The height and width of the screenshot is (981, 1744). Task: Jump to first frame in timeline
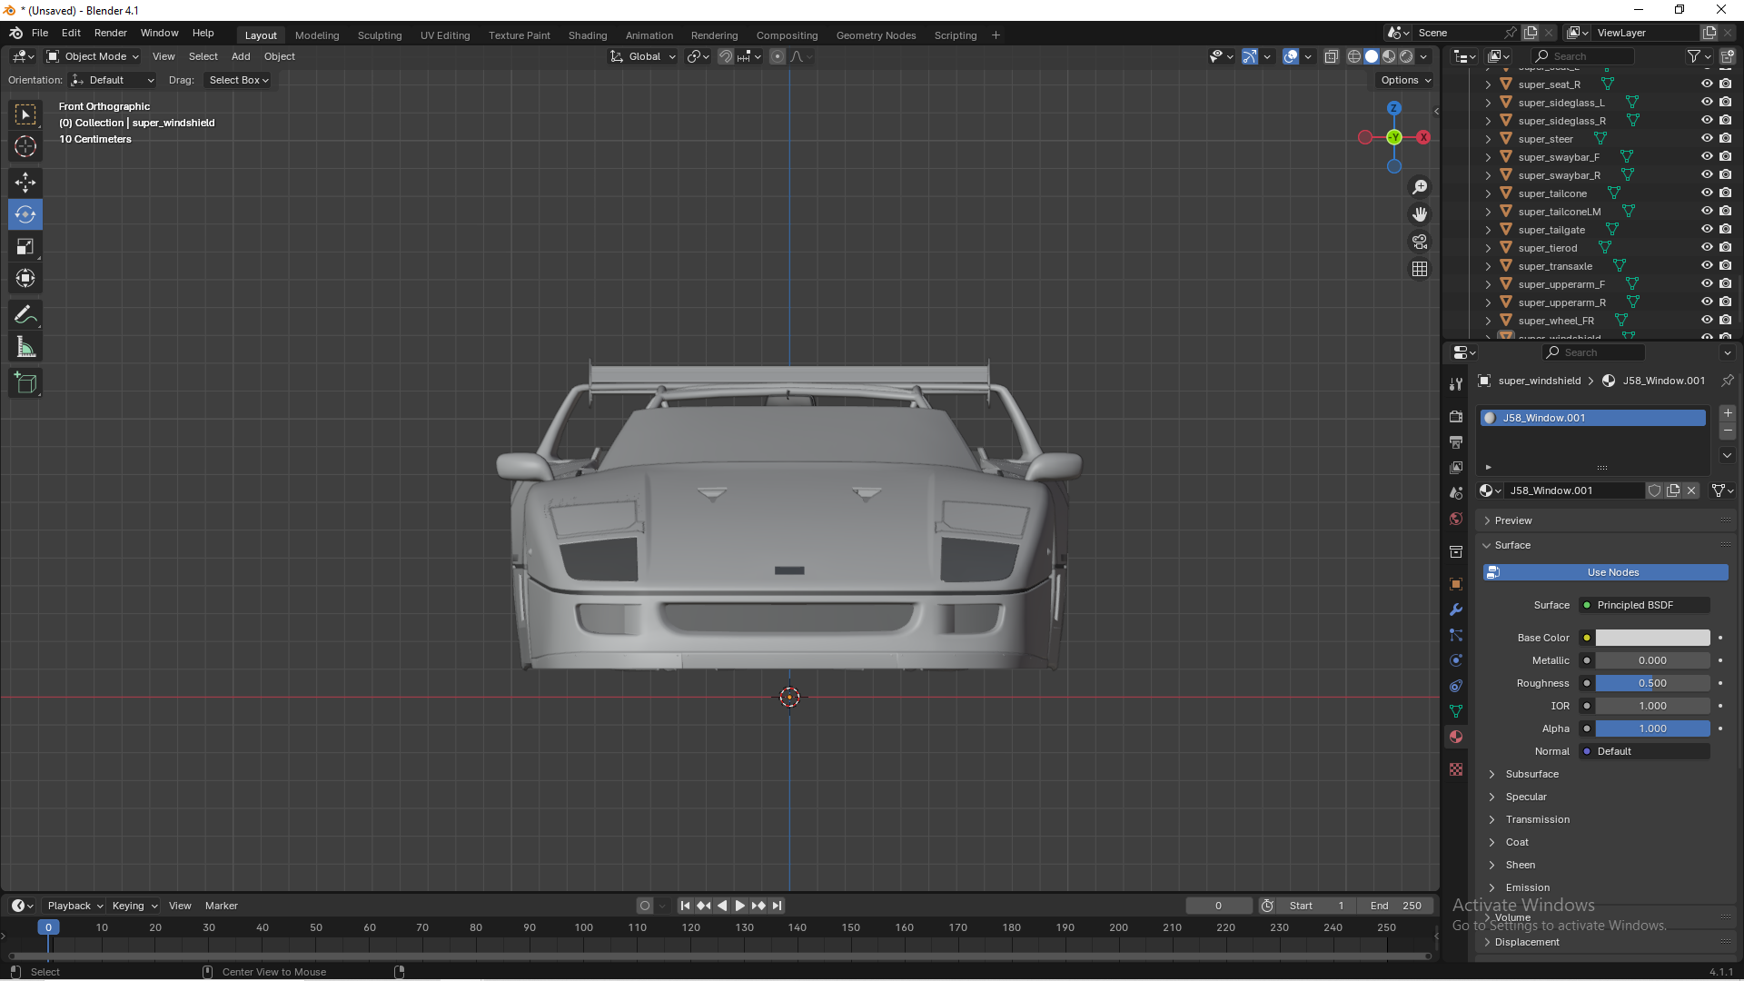[685, 906]
